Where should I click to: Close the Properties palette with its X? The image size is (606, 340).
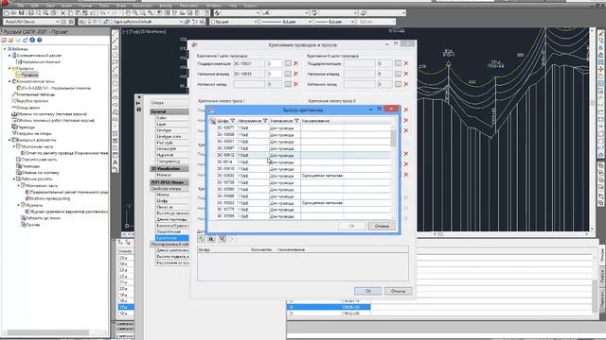(139, 97)
